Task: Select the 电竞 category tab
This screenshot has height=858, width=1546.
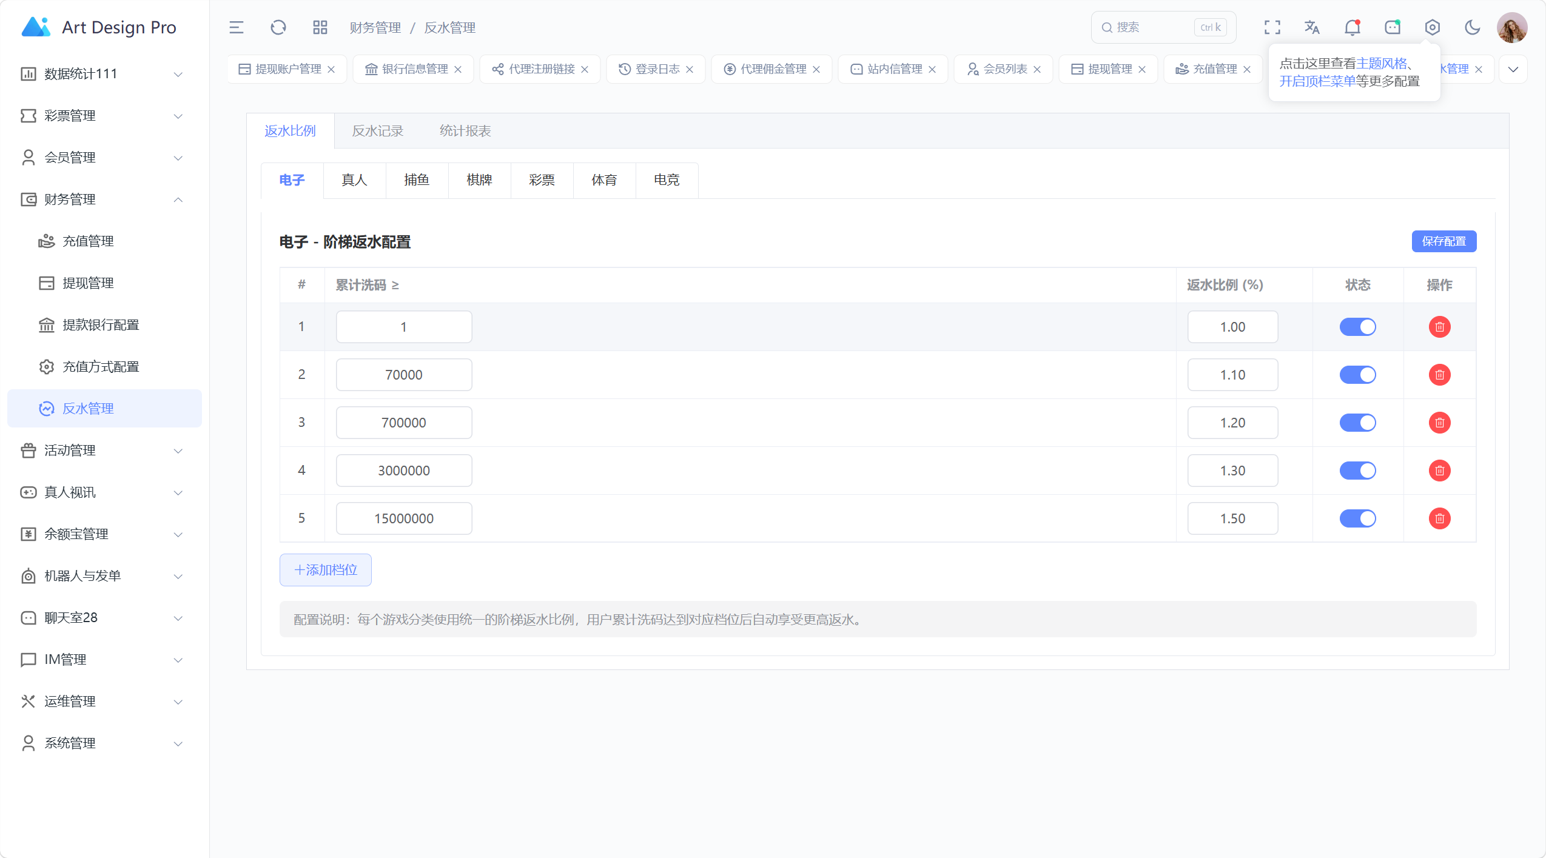Action: tap(667, 180)
